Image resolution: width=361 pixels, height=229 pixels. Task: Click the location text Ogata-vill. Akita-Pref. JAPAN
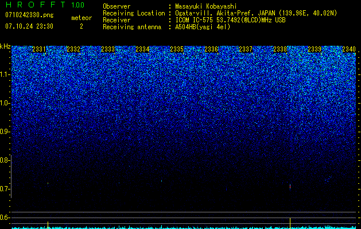(x=225, y=13)
